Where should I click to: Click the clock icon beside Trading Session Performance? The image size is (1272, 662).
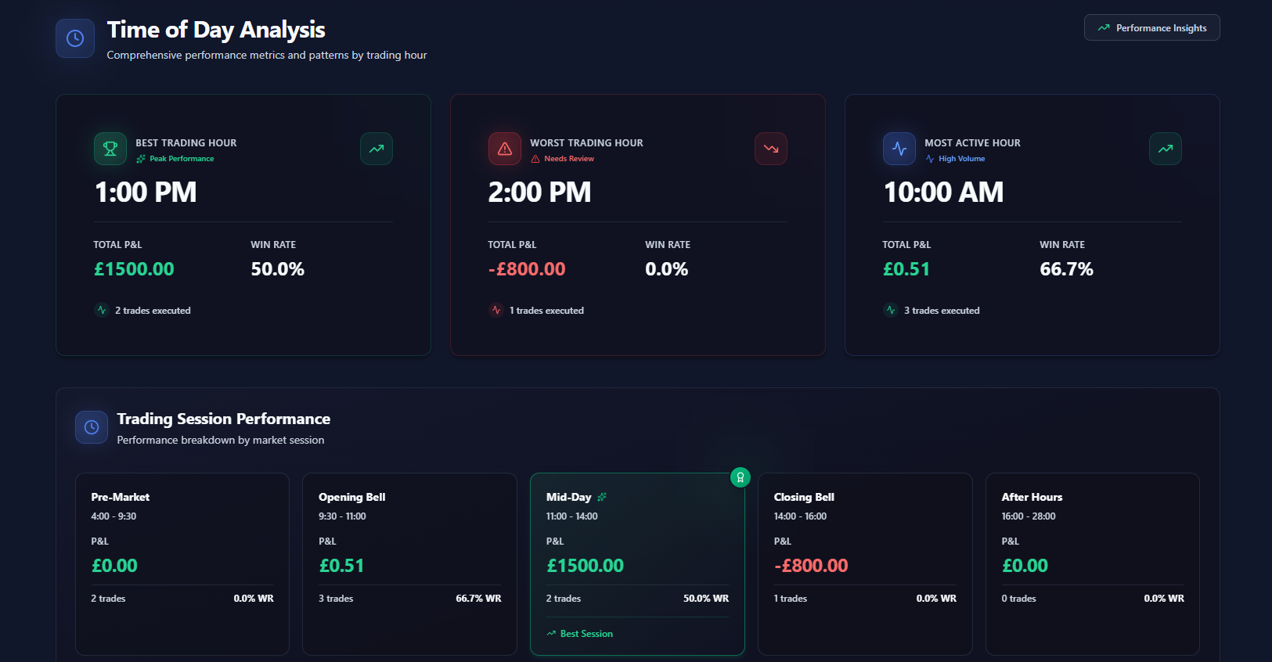click(92, 427)
